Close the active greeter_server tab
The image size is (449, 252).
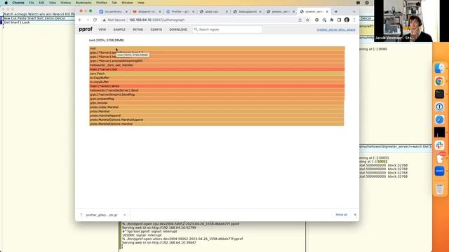[327, 12]
